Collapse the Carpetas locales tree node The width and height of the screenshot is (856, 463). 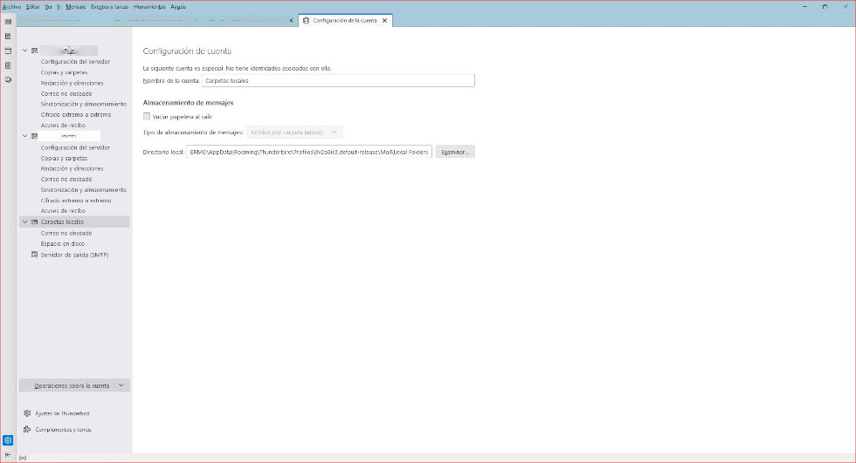25,222
